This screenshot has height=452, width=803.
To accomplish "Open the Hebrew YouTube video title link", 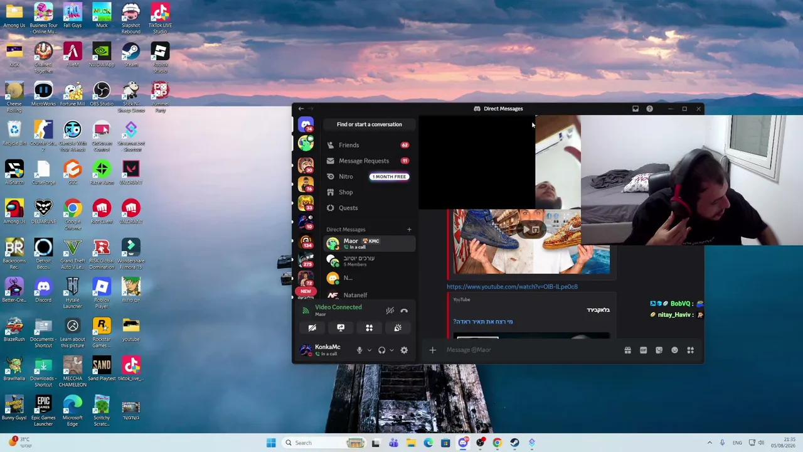I will click(x=482, y=321).
